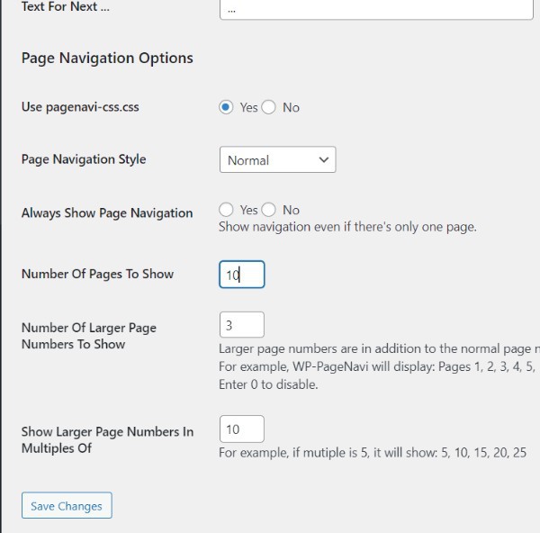
Task: Click the Save Changes button
Action: point(67,505)
